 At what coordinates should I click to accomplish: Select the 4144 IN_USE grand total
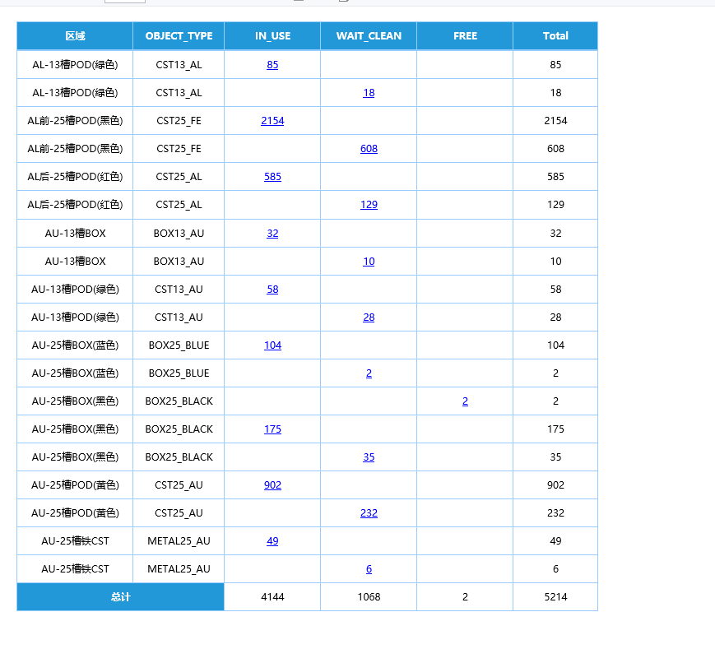coord(272,597)
